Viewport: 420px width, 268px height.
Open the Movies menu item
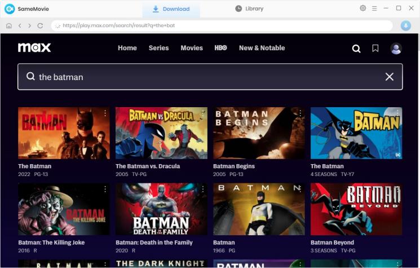[x=192, y=48]
